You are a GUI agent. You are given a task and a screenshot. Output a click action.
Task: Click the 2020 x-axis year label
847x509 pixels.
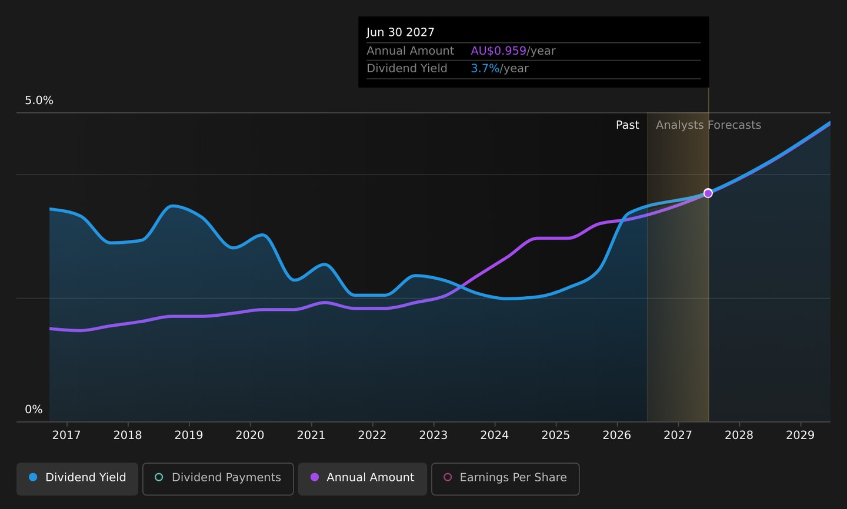[250, 435]
